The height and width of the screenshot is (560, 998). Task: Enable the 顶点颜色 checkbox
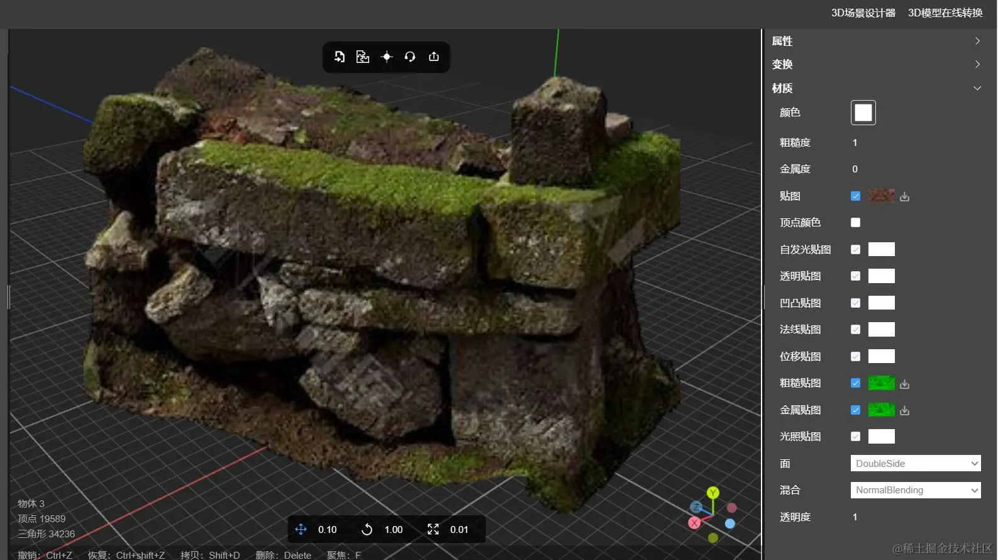pyautogui.click(x=855, y=223)
